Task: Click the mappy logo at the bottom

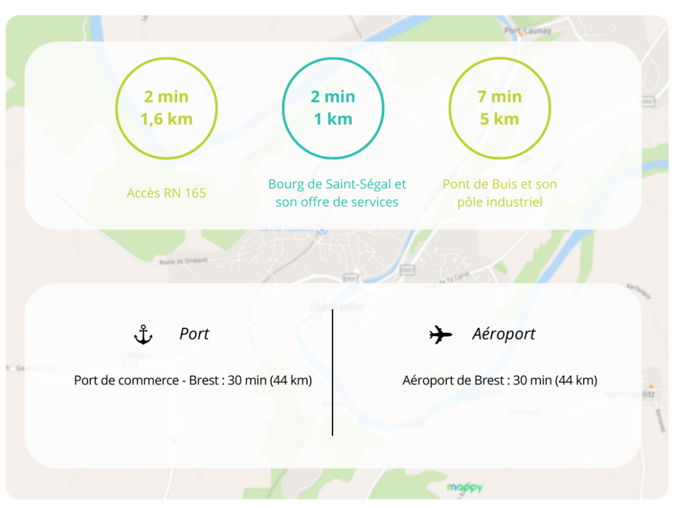Action: (465, 488)
